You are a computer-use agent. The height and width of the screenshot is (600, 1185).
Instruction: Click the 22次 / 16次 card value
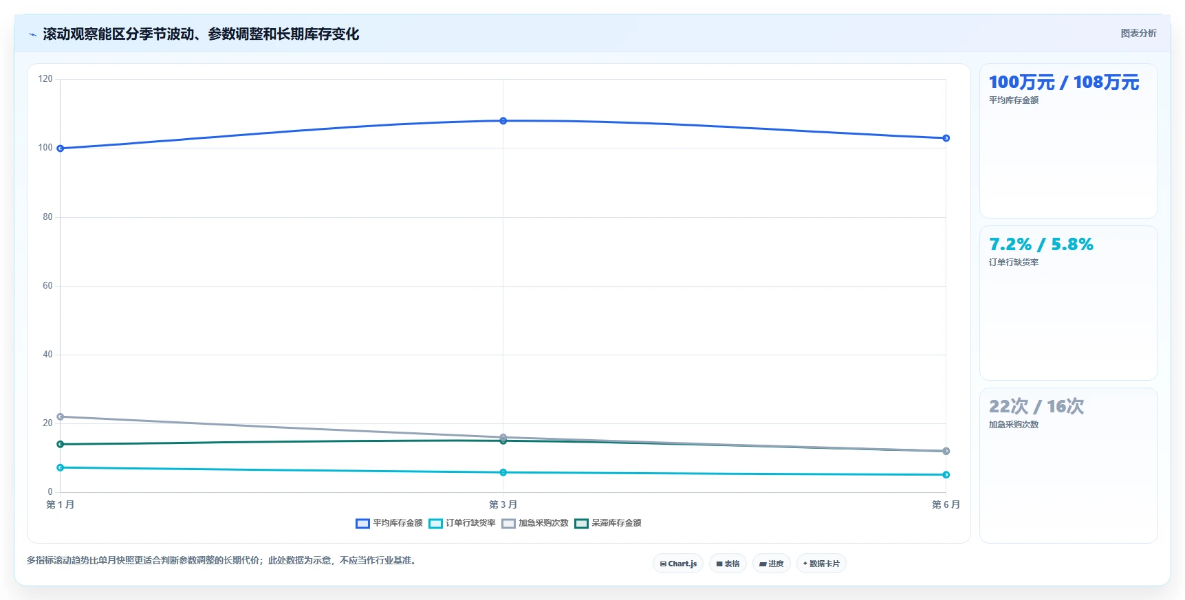tap(1036, 407)
